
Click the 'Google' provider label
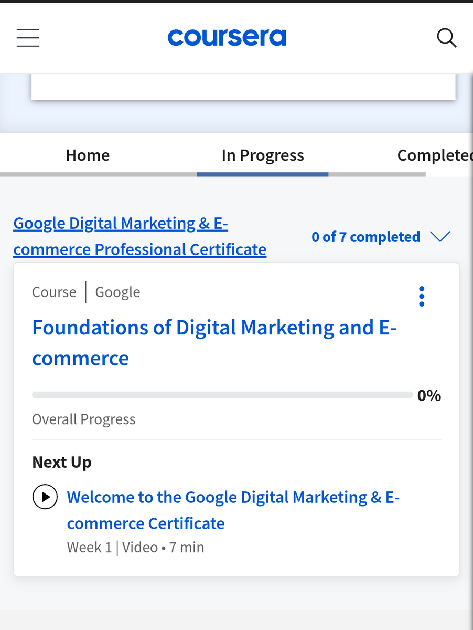117,292
